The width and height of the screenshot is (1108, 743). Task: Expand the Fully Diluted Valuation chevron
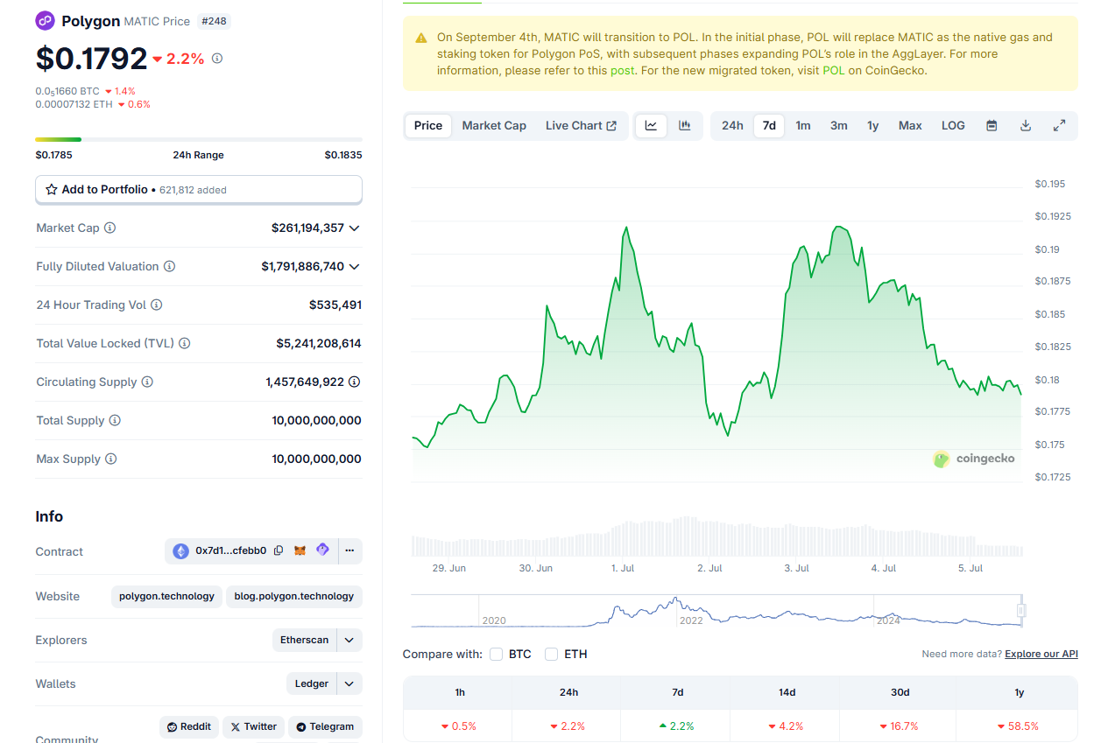point(354,266)
